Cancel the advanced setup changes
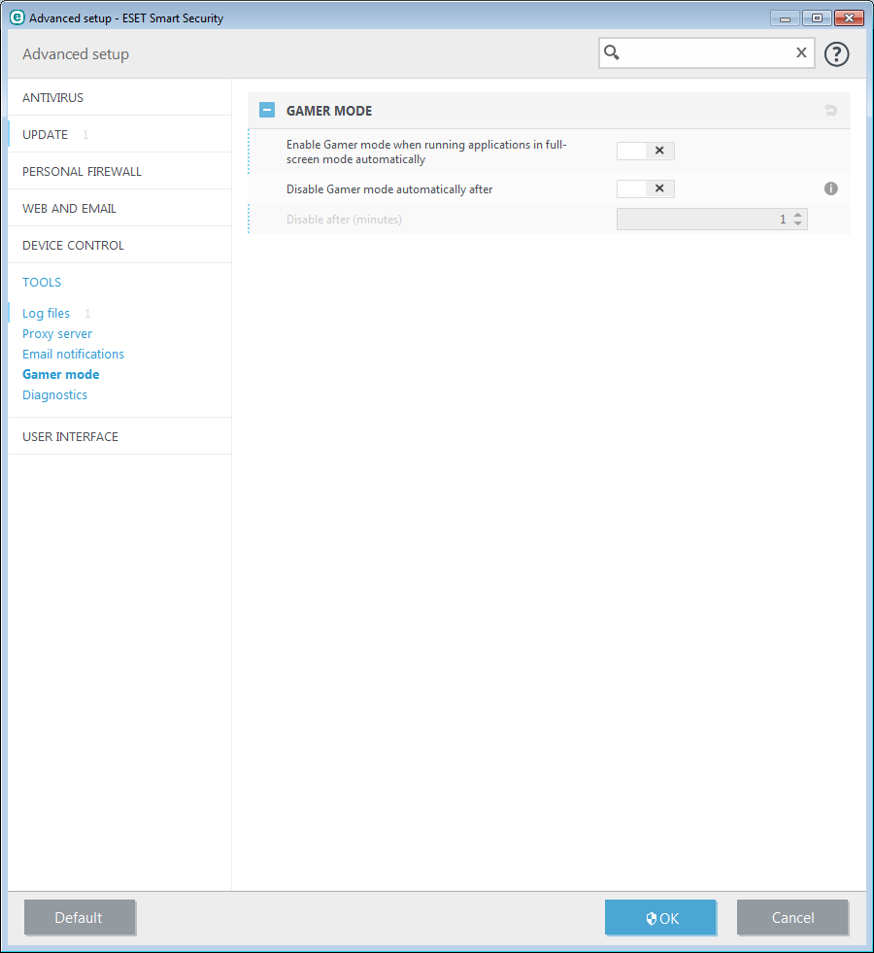 [792, 917]
